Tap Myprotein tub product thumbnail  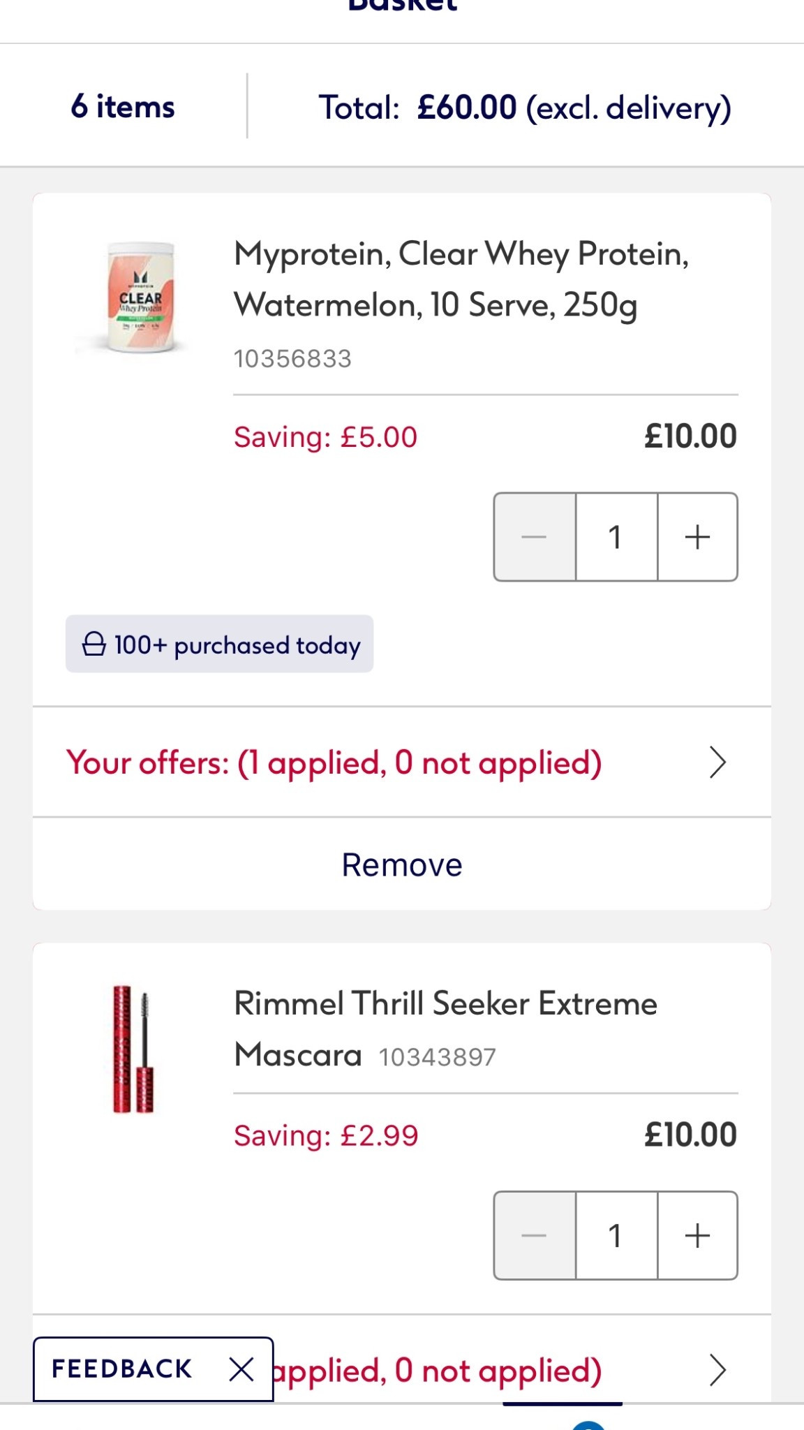(x=140, y=298)
